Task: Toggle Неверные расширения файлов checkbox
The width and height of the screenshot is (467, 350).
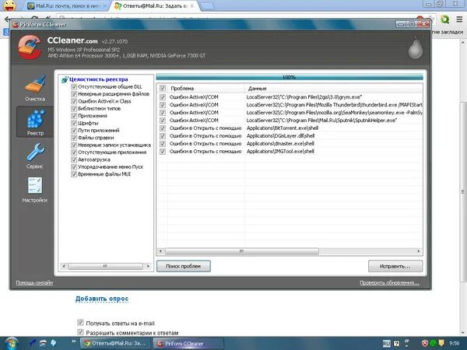Action: (x=74, y=94)
